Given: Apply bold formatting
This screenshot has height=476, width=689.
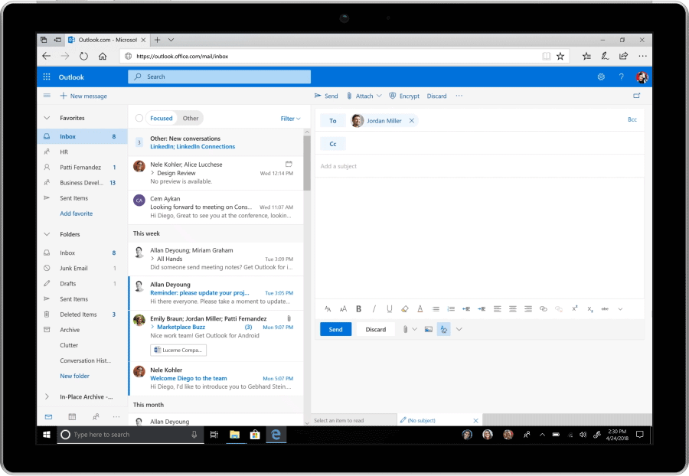Looking at the screenshot, I should point(358,309).
